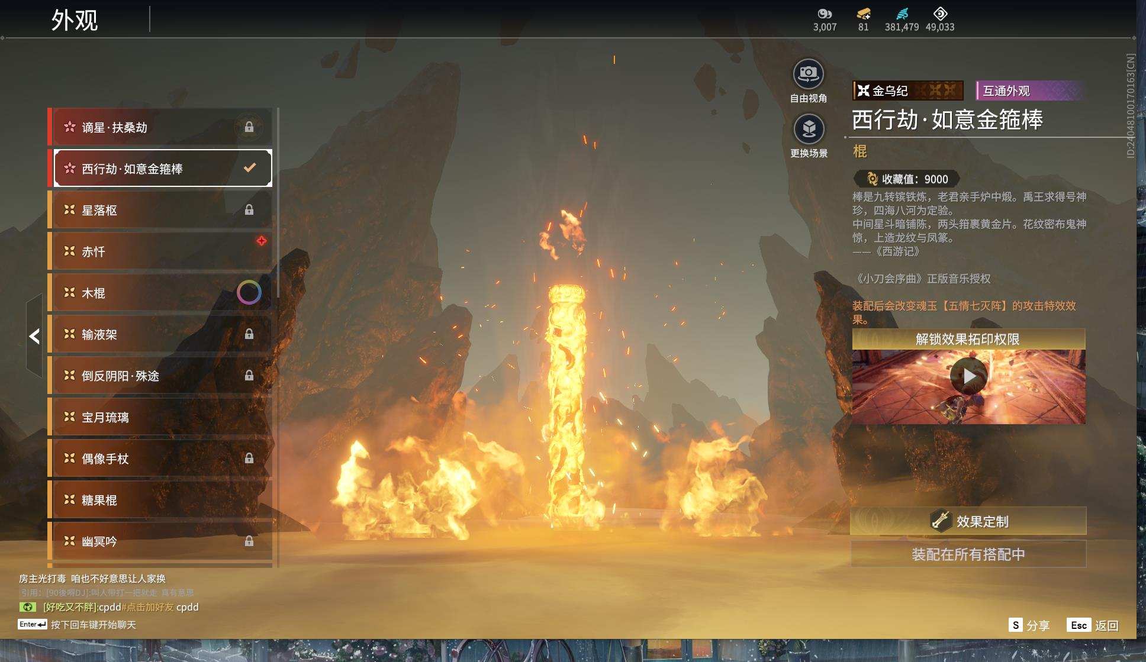Click the 棍 weapon type label
Screen dimensions: 1146x662
pyautogui.click(x=859, y=151)
